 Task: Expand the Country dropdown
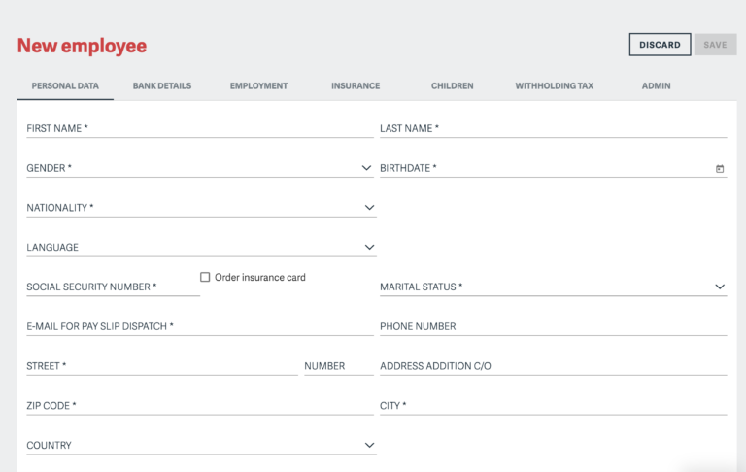point(369,446)
